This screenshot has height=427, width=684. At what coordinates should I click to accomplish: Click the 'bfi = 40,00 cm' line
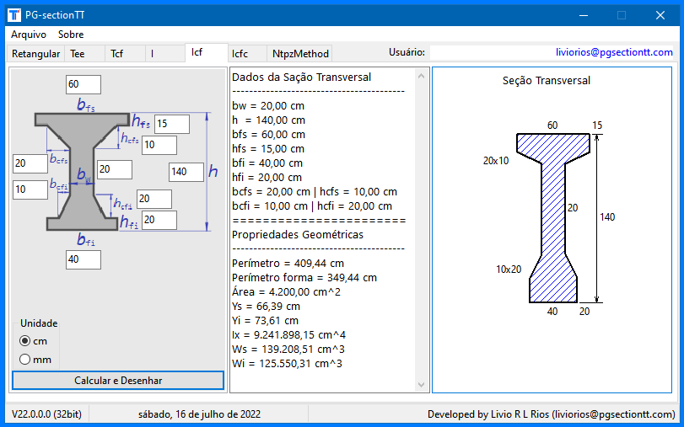(267, 163)
